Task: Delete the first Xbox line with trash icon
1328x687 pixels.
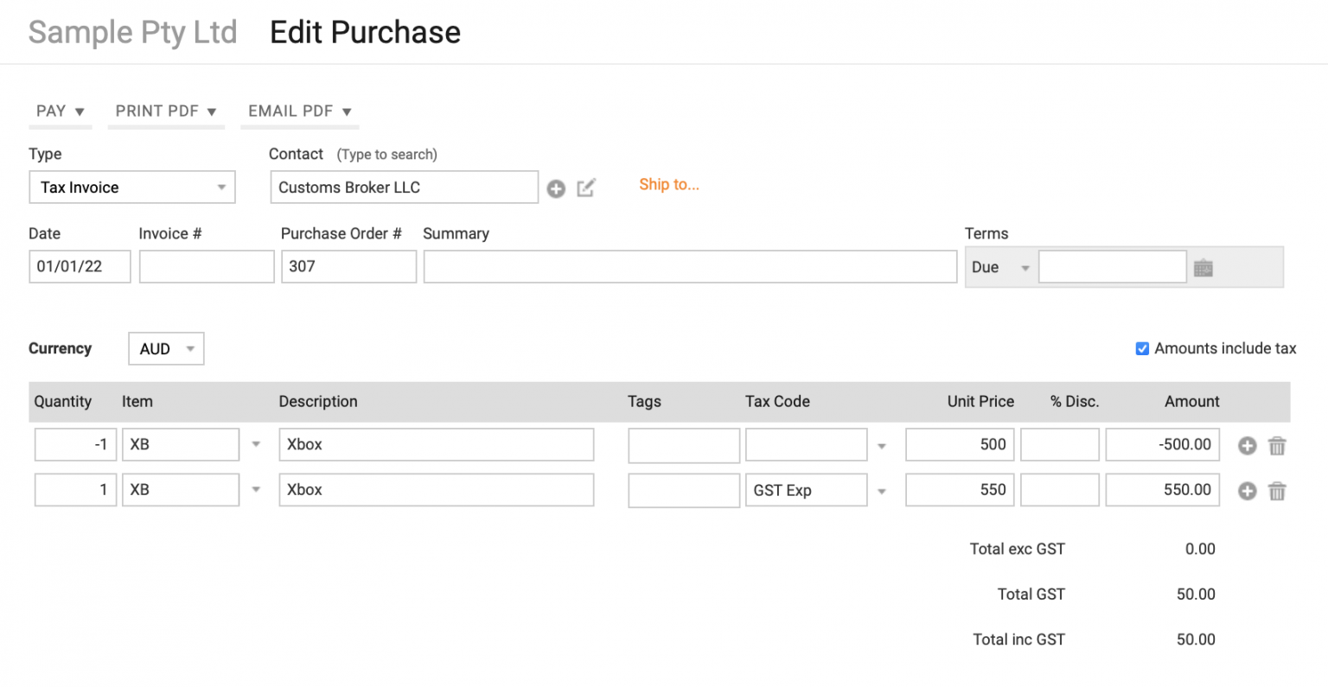Action: [x=1278, y=445]
